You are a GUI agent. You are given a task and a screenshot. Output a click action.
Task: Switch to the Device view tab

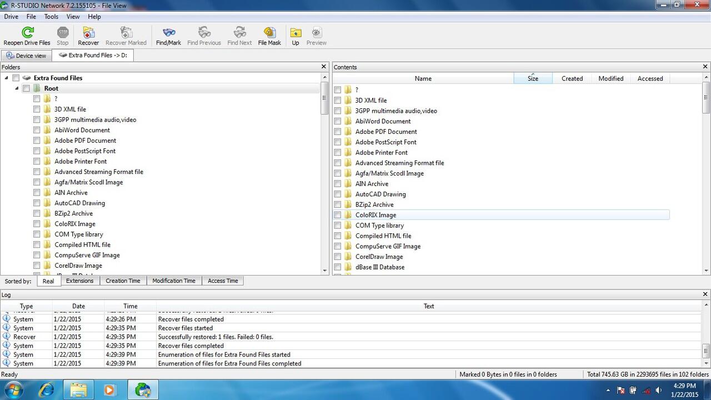click(26, 55)
